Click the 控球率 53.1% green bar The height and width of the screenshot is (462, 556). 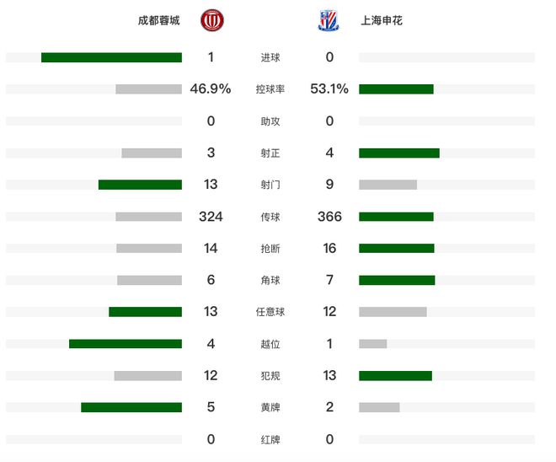[x=396, y=89]
